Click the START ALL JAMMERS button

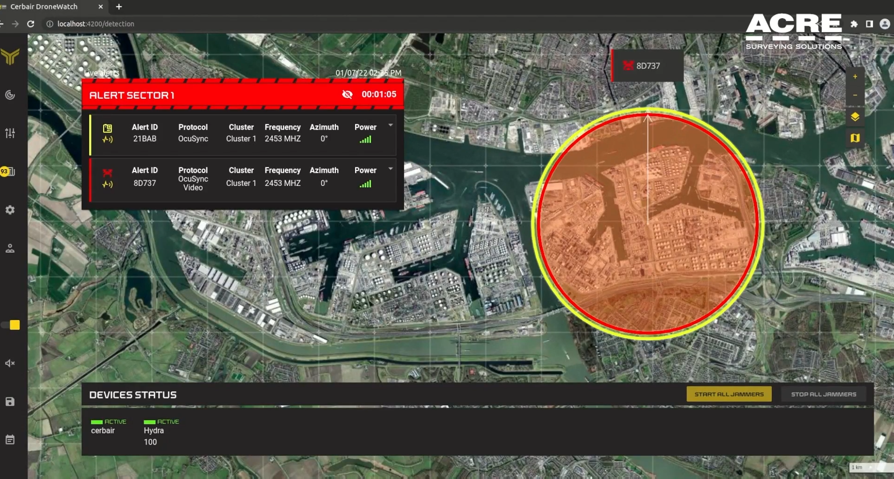click(x=729, y=394)
